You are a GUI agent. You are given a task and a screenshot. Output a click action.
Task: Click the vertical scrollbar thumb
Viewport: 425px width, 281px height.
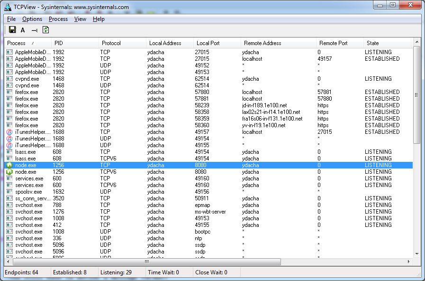417,95
